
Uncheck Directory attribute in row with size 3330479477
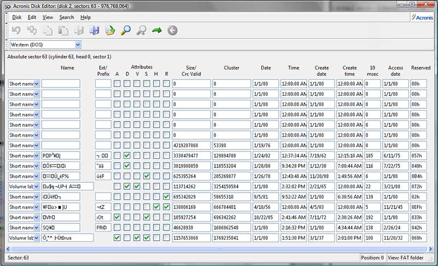127,155
